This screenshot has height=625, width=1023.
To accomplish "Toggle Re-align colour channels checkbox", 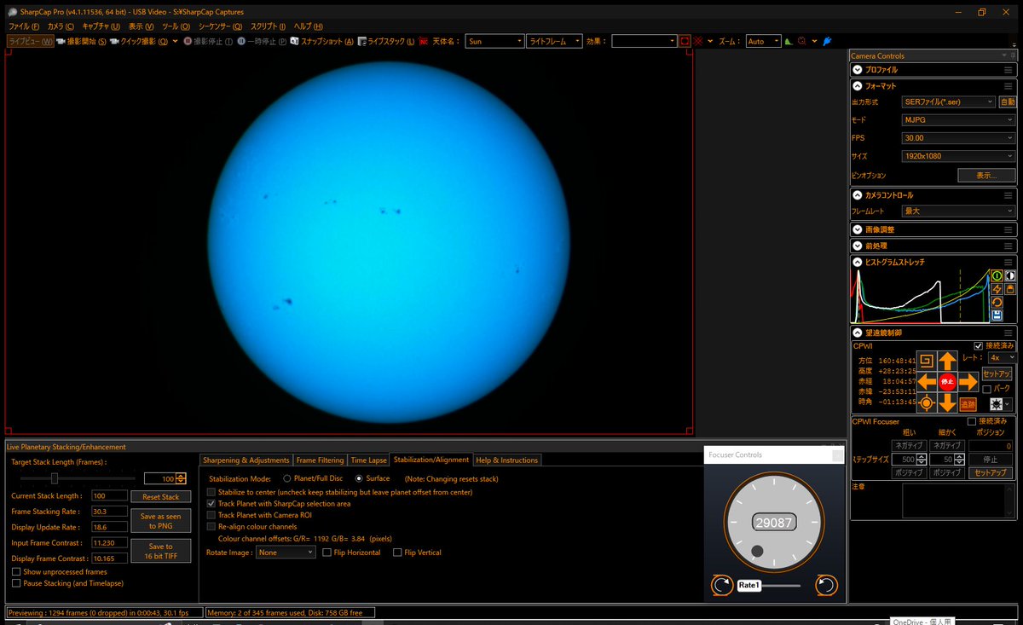I will 211,527.
